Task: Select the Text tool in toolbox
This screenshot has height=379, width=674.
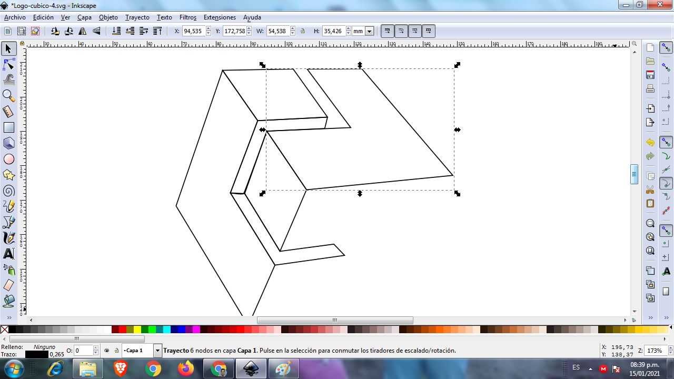Action: click(x=8, y=254)
